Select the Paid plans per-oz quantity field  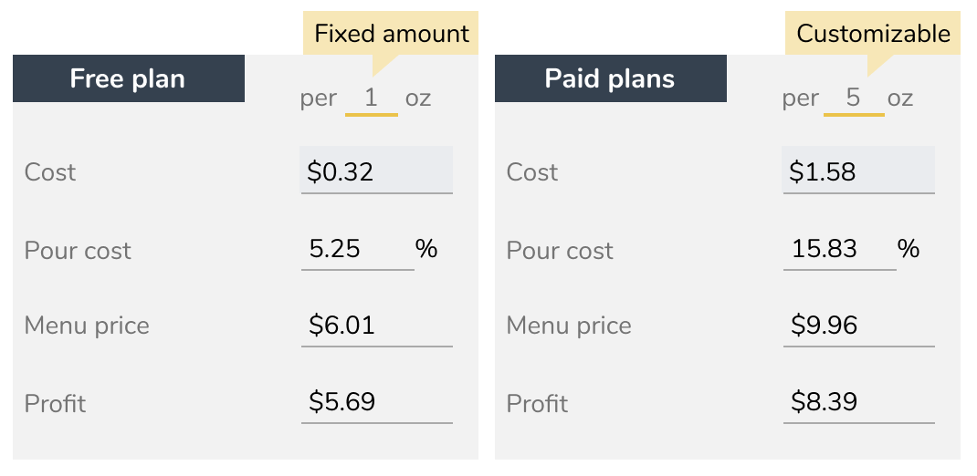point(854,99)
